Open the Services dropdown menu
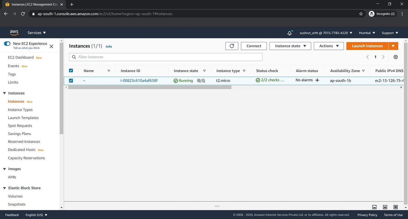Viewport: 408px width, 219px height. pyautogui.click(x=37, y=33)
